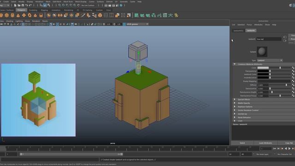Click the Transparency map checker button
295x166 pixels.
coord(293,71)
